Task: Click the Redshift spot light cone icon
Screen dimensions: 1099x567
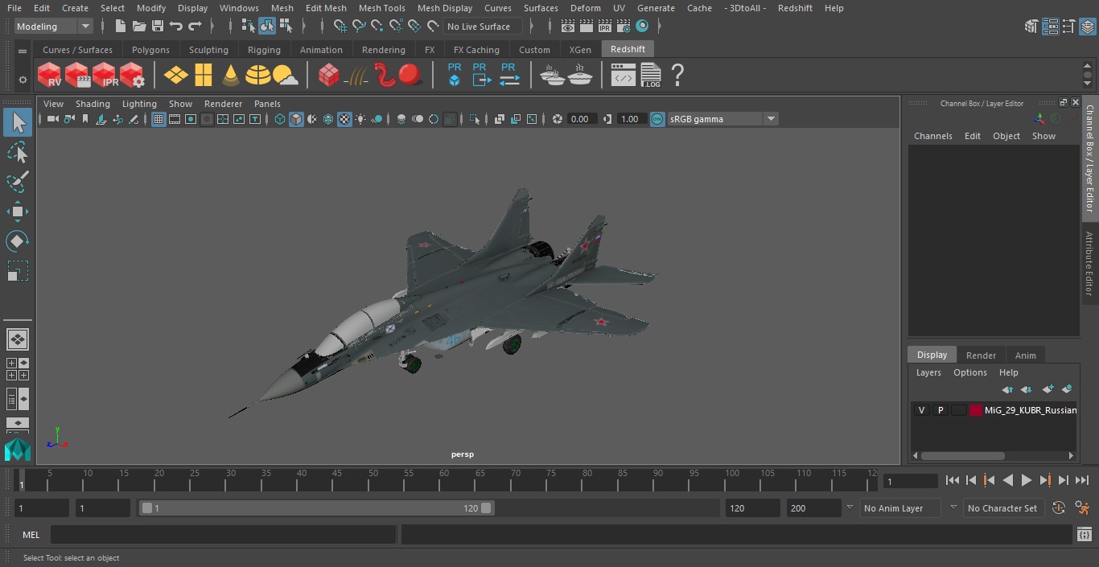Action: click(x=231, y=76)
